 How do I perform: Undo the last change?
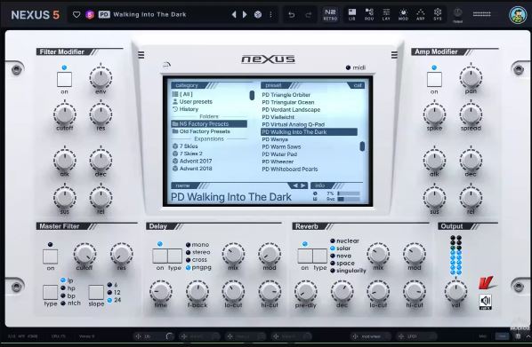(x=292, y=14)
